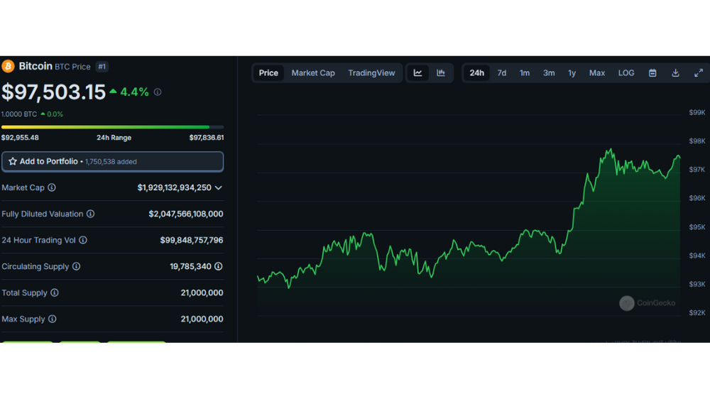Click the 1.0000 BTC conversion text
This screenshot has width=710, height=399.
19,114
